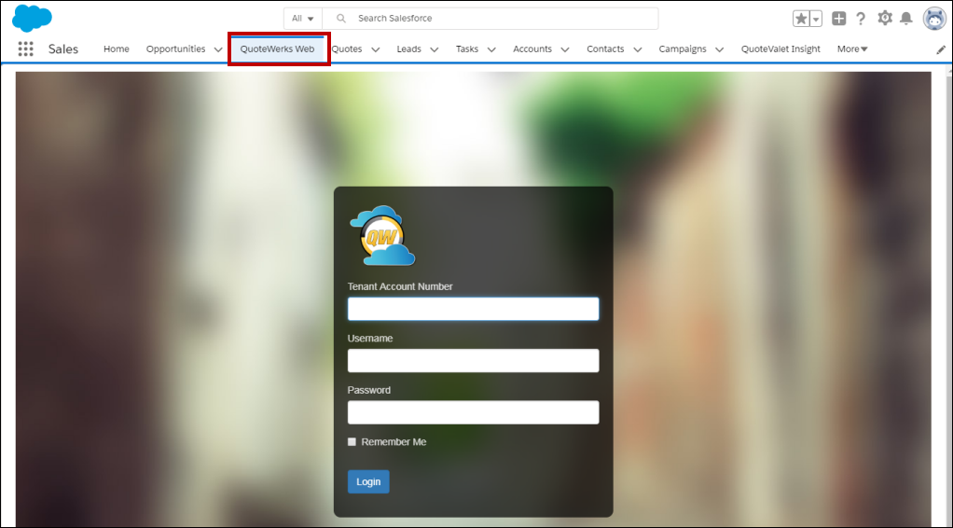Go to the Home tab

point(117,49)
